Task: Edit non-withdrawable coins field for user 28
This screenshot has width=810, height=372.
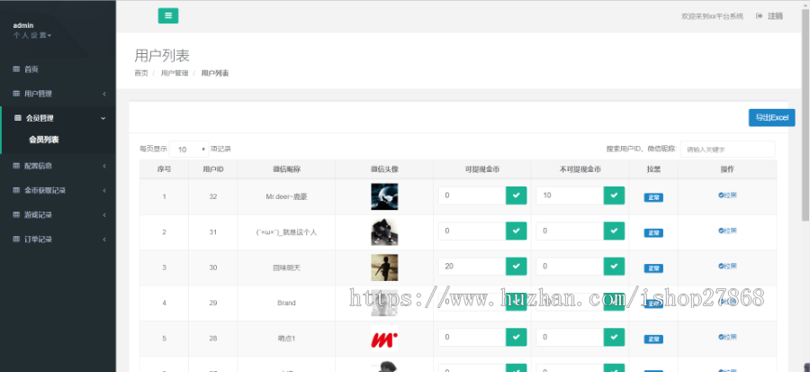Action: (570, 337)
